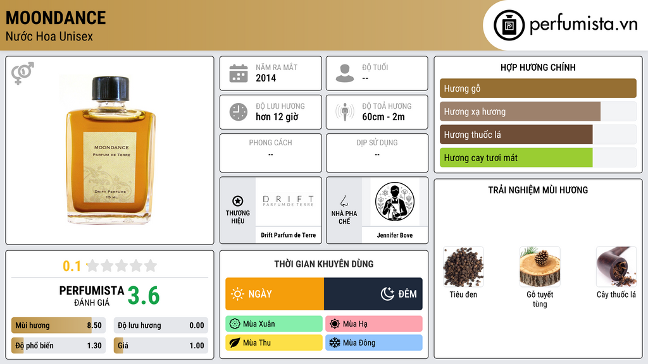The image size is (648, 364).
Task: Click the PERFUMISTA ĐÁNH GIÁ label
Action: (92, 296)
